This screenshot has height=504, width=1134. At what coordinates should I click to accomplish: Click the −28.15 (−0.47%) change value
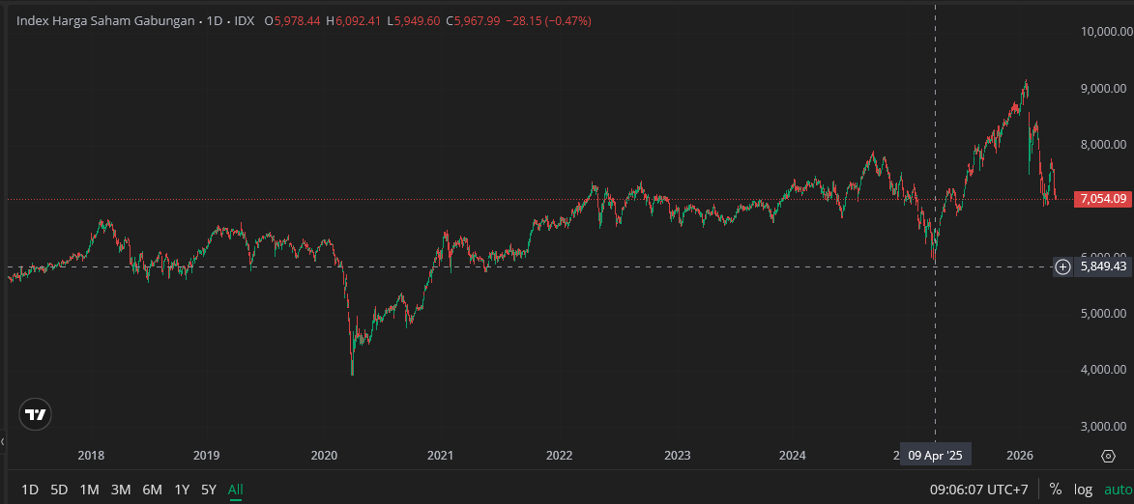point(547,21)
